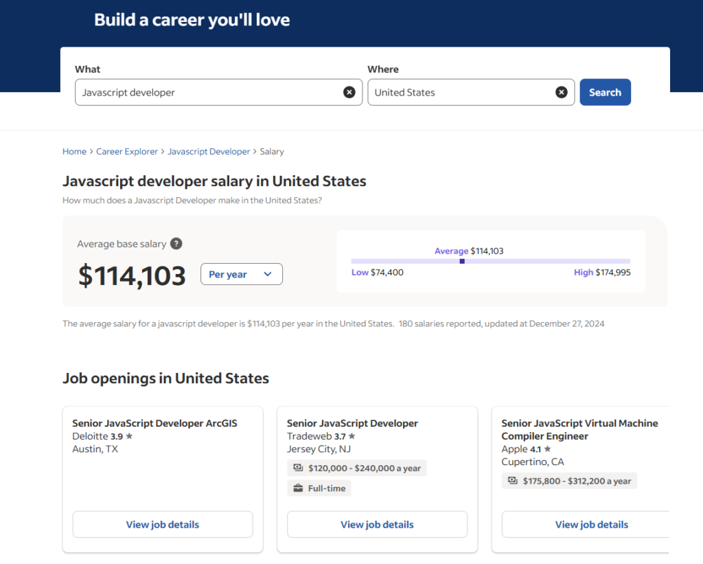
Task: View job details for Deloitte ArcGIS role
Action: pyautogui.click(x=163, y=525)
